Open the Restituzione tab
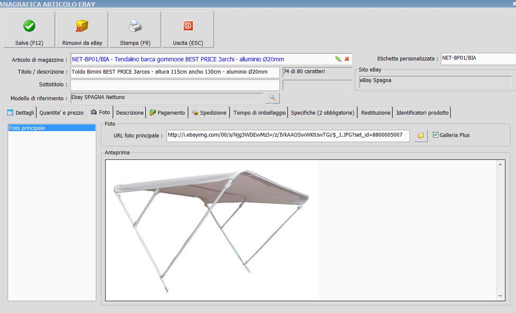This screenshot has height=313, width=516. pyautogui.click(x=376, y=113)
